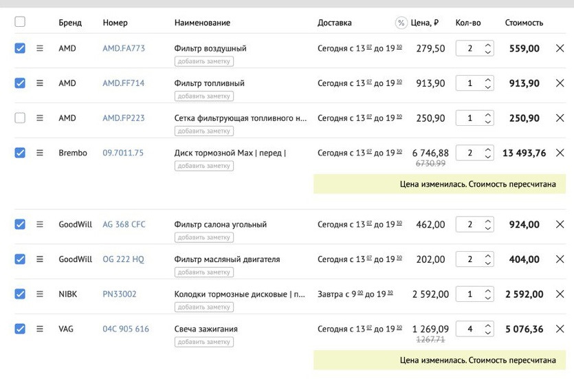Open part number 09.7011.75 link
The height and width of the screenshot is (379, 574).
pyautogui.click(x=123, y=153)
